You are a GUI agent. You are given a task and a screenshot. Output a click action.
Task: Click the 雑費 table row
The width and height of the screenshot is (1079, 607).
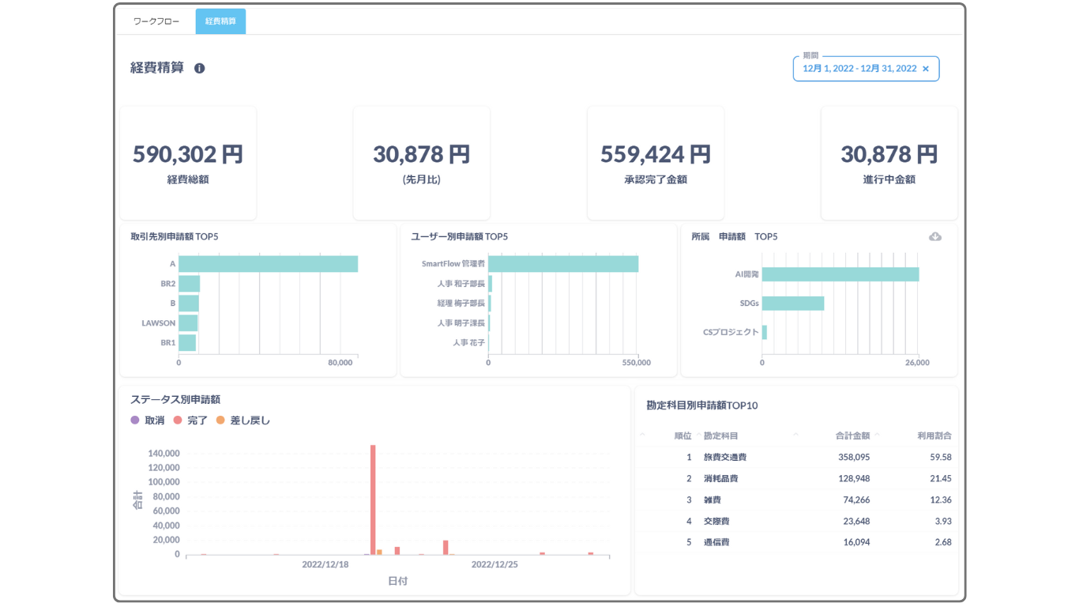point(796,500)
